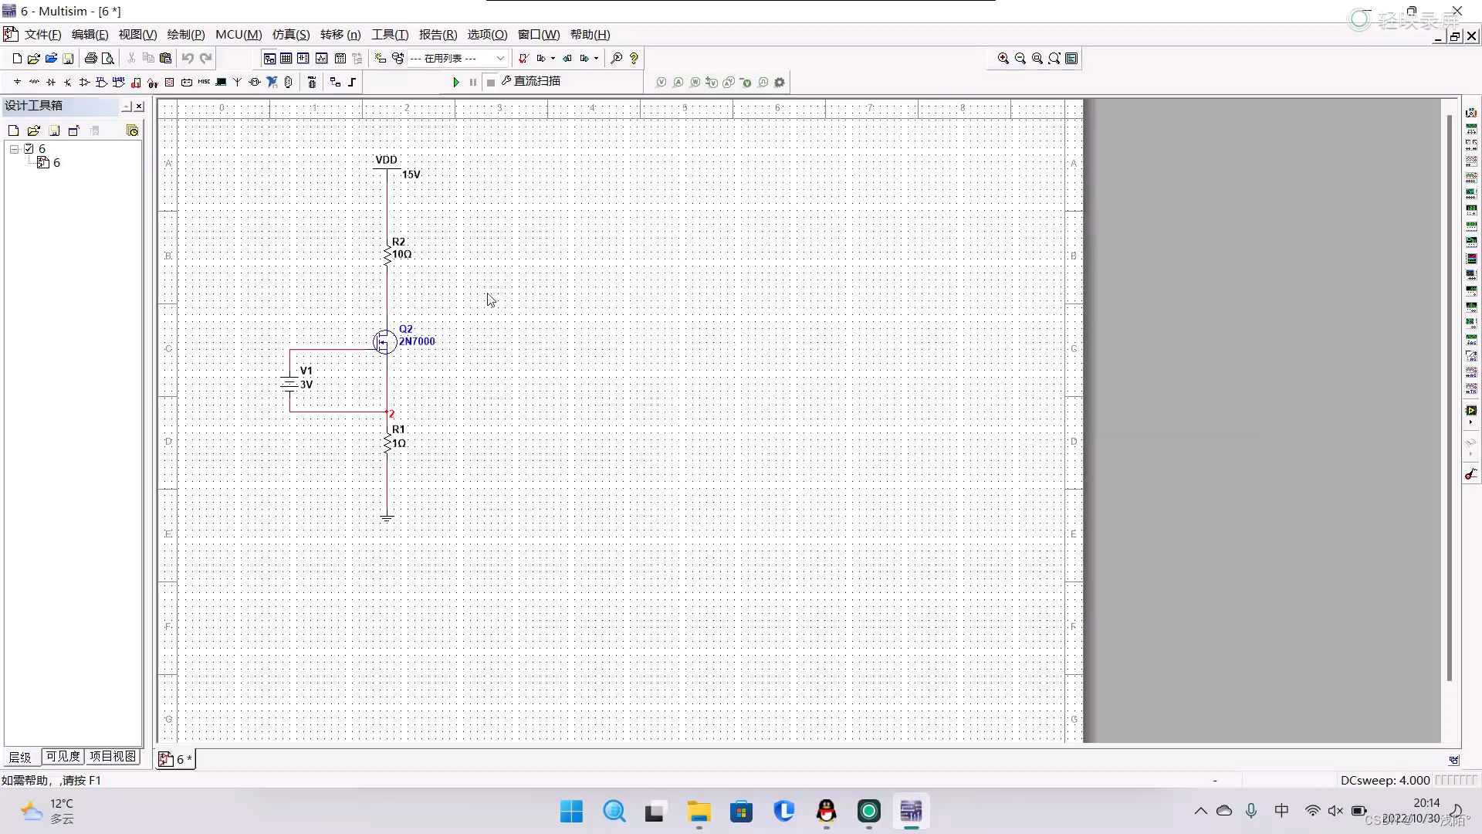The width and height of the screenshot is (1482, 834).
Task: Collapse the design 6 tree node
Action: coord(14,148)
